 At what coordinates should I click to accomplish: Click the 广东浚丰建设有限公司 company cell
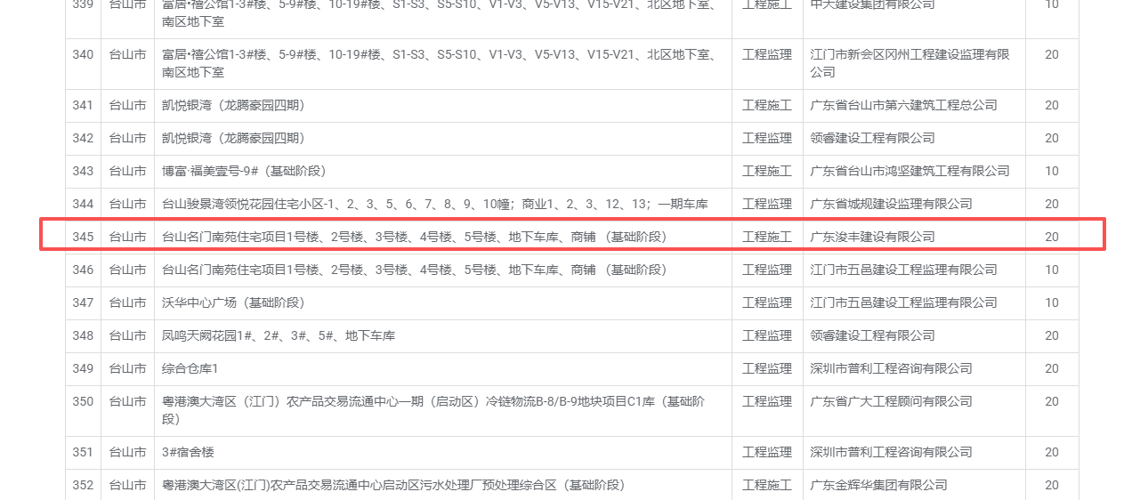tap(872, 237)
